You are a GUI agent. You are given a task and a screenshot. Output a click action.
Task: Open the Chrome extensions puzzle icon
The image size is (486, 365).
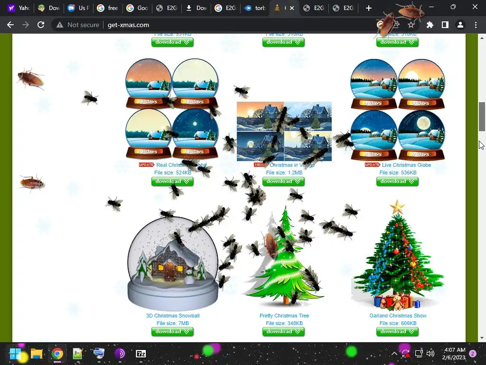click(430, 25)
